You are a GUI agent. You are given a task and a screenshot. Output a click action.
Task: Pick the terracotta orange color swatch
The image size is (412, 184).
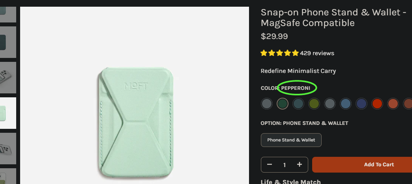[x=393, y=104]
